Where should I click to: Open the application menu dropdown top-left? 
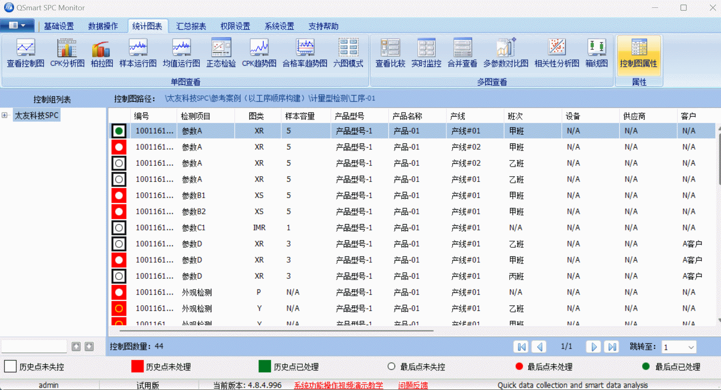(17, 25)
